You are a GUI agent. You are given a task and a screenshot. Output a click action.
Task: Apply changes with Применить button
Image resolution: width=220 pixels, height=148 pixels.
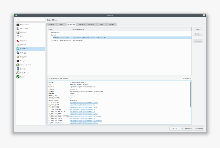pos(187,129)
